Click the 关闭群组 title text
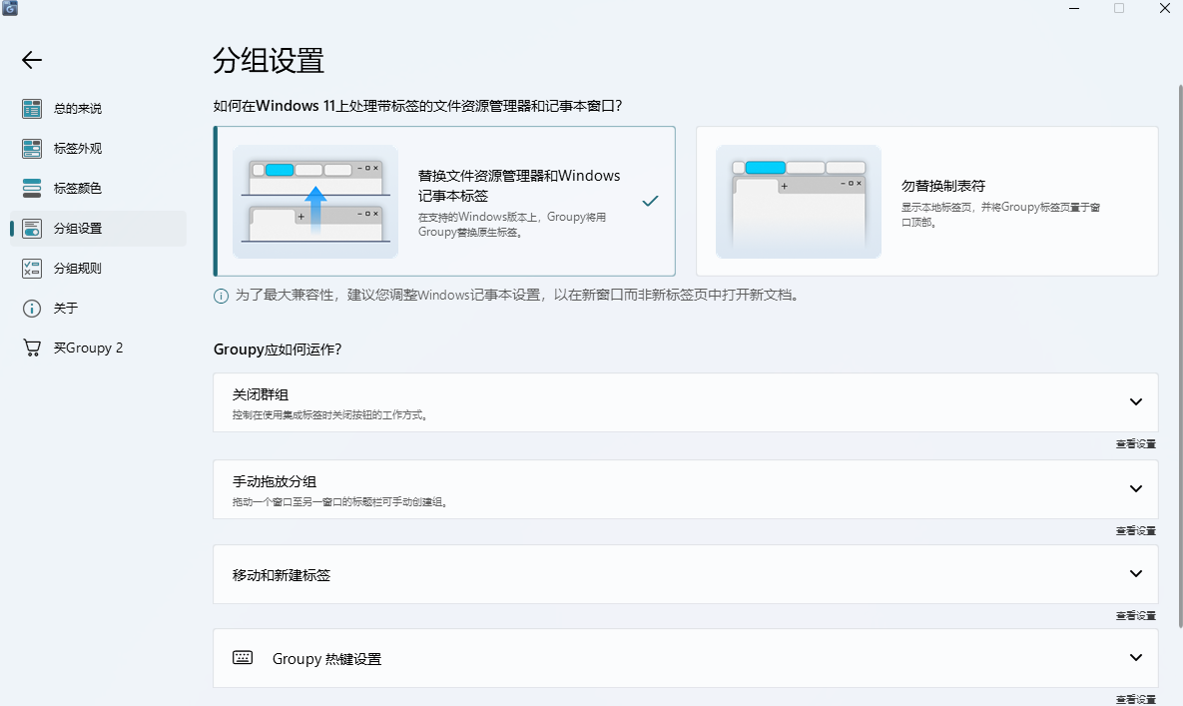The height and width of the screenshot is (706, 1183). pos(261,394)
